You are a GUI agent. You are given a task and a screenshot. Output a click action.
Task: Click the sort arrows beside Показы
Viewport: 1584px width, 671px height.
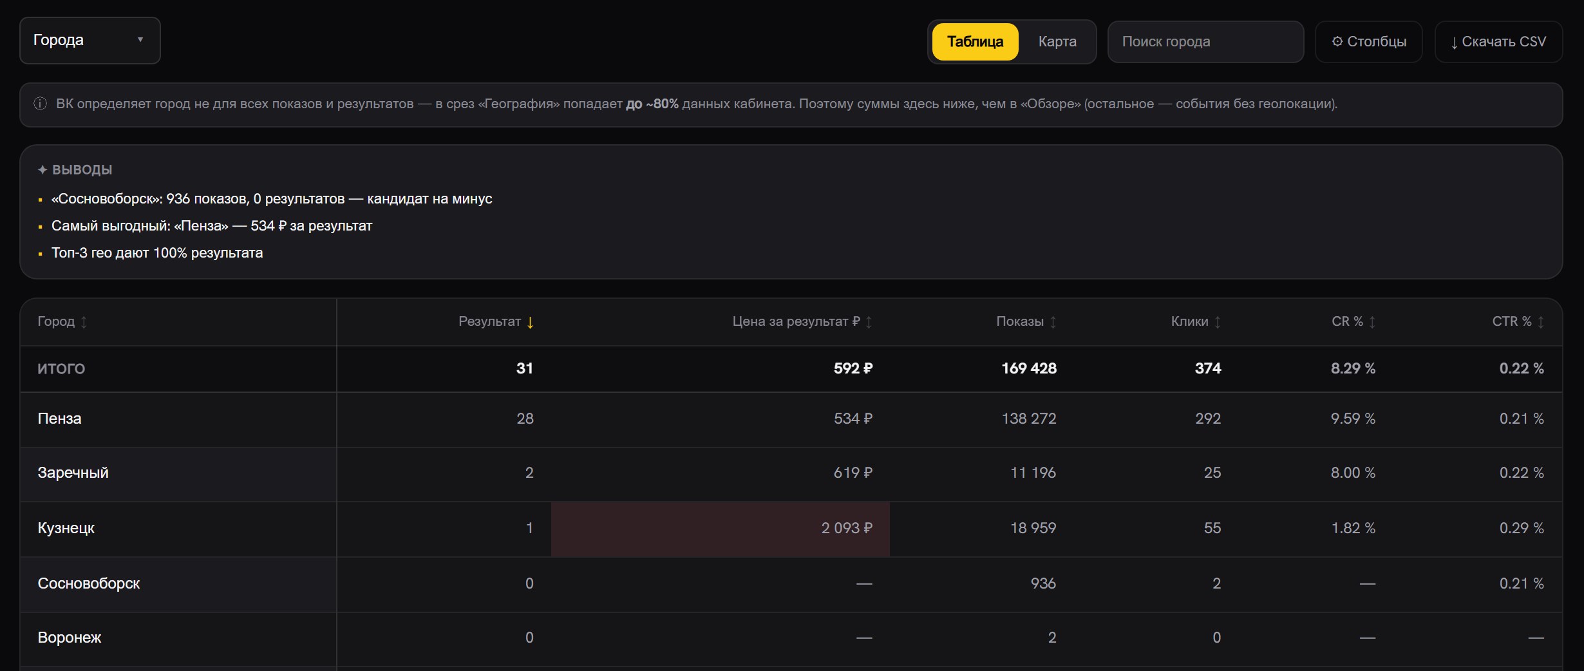tap(1053, 322)
